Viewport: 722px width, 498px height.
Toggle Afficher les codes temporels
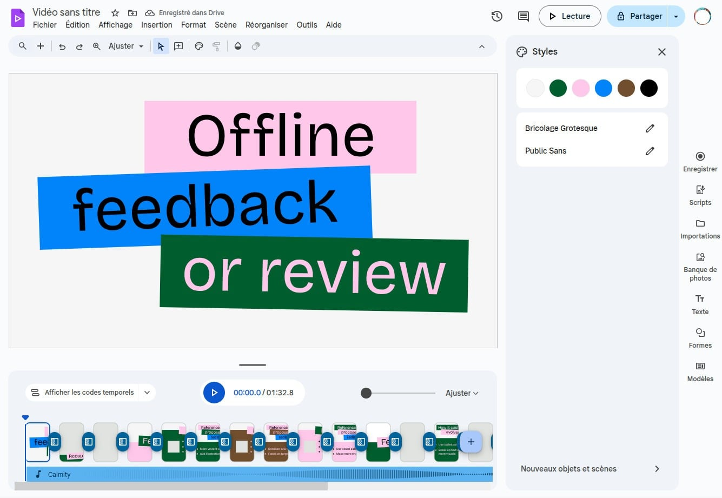82,393
